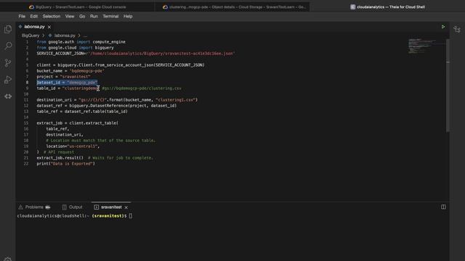
Task: Click the from google.cloud import bigquery line
Action: coord(75,48)
